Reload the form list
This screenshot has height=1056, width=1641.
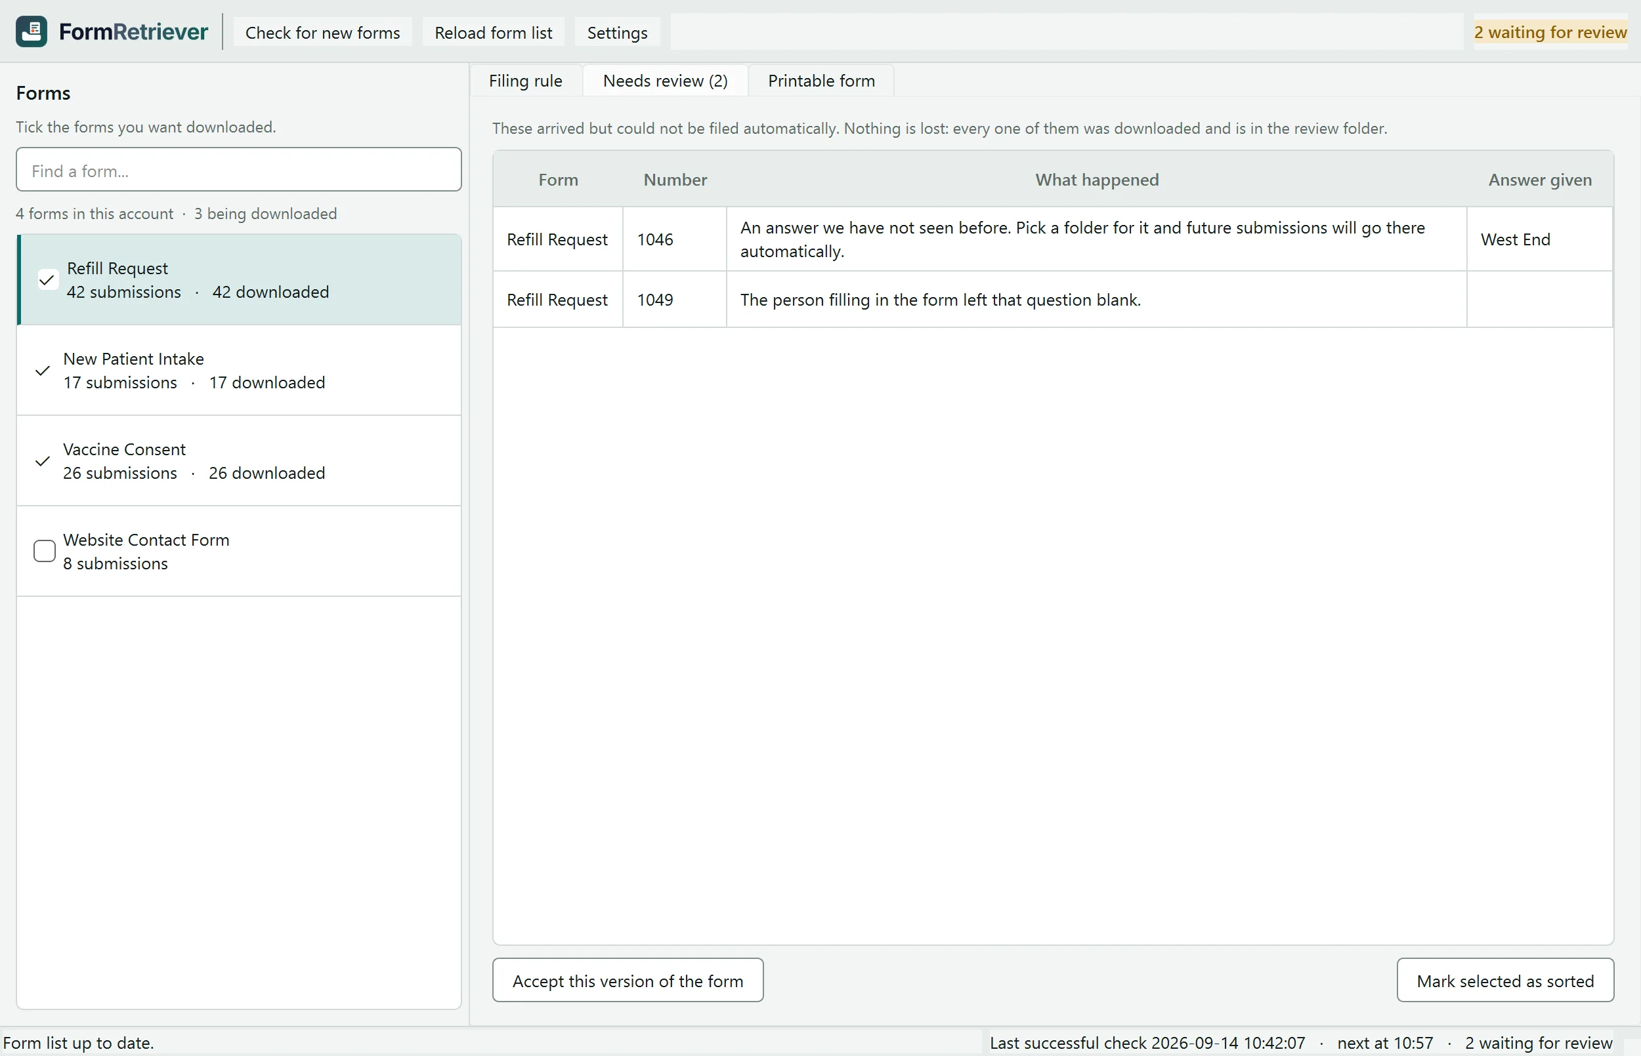click(493, 32)
